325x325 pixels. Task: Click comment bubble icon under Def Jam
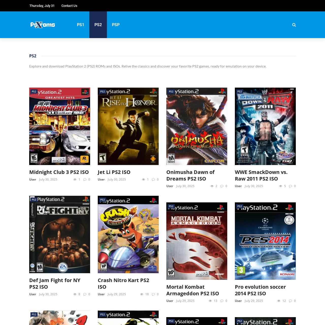(x=85, y=294)
